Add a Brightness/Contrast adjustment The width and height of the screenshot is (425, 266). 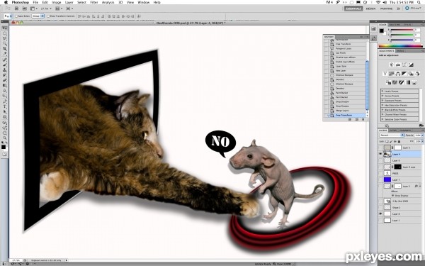coord(392,65)
